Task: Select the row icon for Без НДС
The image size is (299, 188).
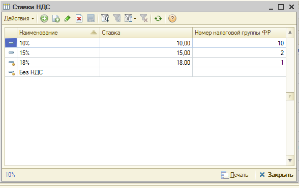Action: (x=11, y=72)
